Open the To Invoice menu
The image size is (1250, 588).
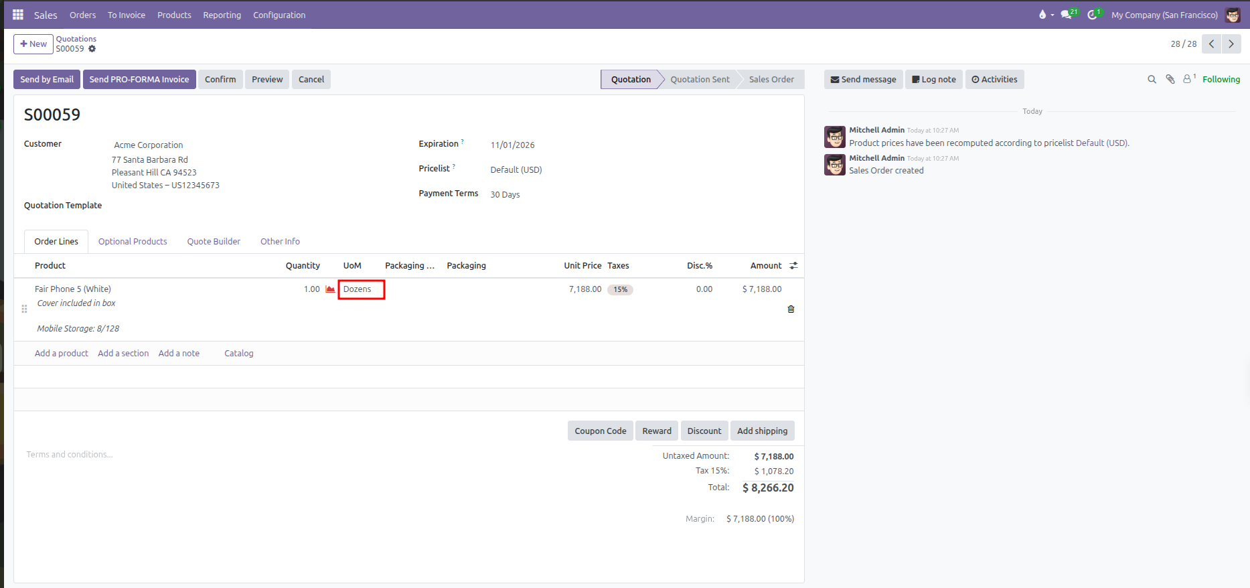point(127,15)
